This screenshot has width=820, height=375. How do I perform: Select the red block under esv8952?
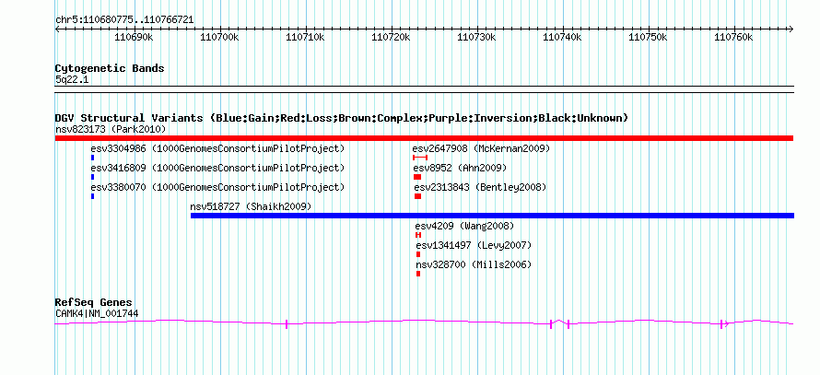click(417, 177)
